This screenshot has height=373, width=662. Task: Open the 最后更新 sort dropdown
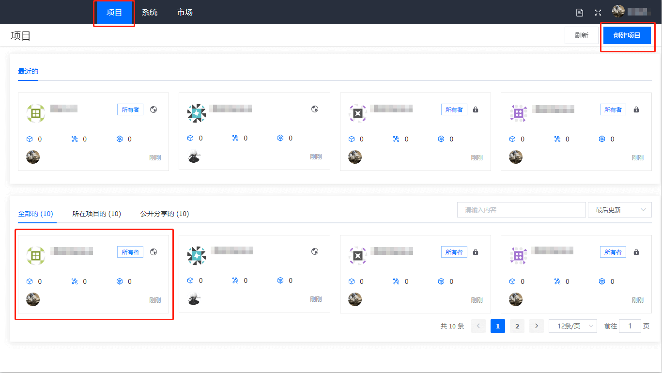click(x=620, y=210)
